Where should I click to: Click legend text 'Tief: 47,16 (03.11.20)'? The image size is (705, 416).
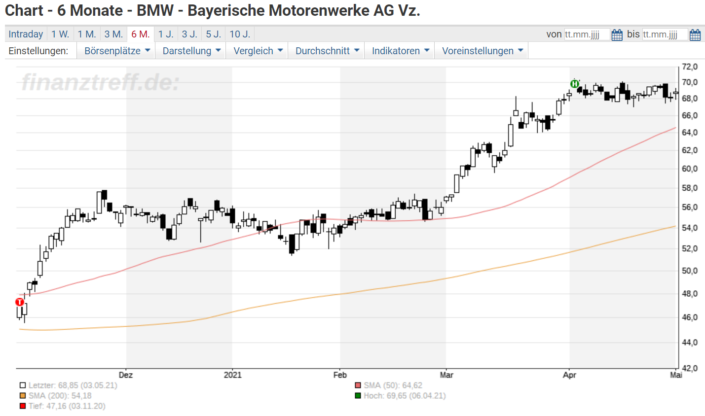(x=67, y=406)
